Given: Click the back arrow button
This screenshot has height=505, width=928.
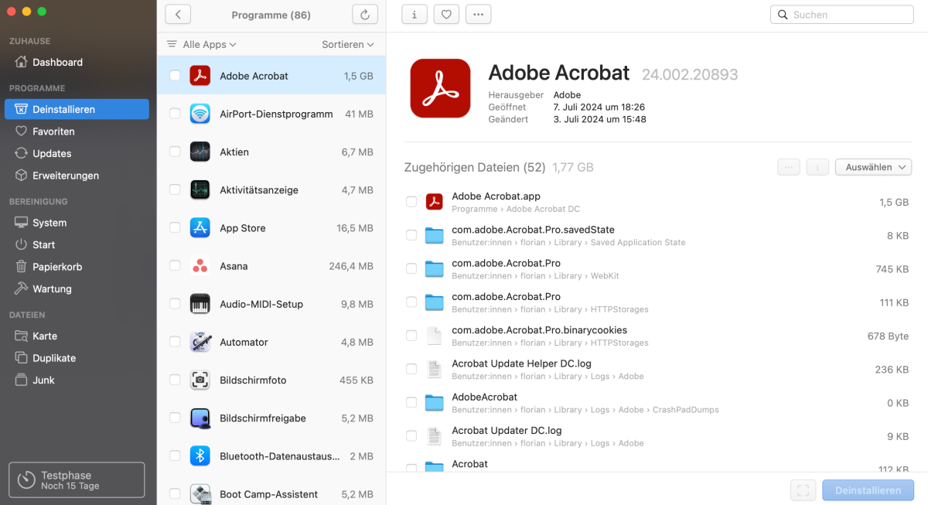Looking at the screenshot, I should click(178, 15).
